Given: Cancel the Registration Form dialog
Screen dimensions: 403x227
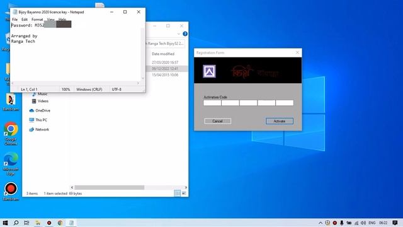Looking at the screenshot, I should pyautogui.click(x=217, y=121).
